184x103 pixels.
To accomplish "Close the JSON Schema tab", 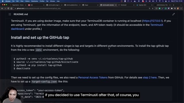I will 170,5.
